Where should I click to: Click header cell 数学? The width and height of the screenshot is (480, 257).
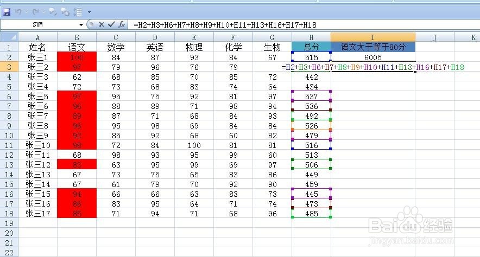coord(116,47)
